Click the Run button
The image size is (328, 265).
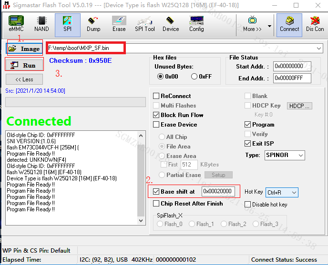coord(24,65)
